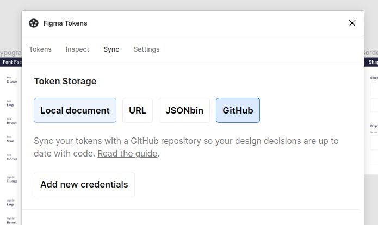Pick JSONbin as token storage
Viewport: 378px width, 225px height.
pos(184,110)
